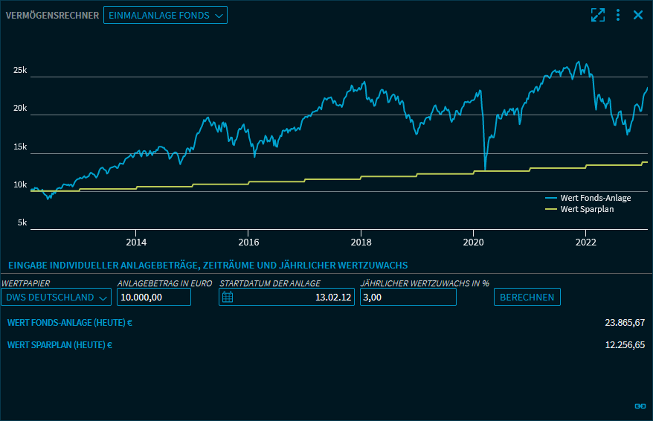Click the Vermögensrechner title text

[52, 15]
